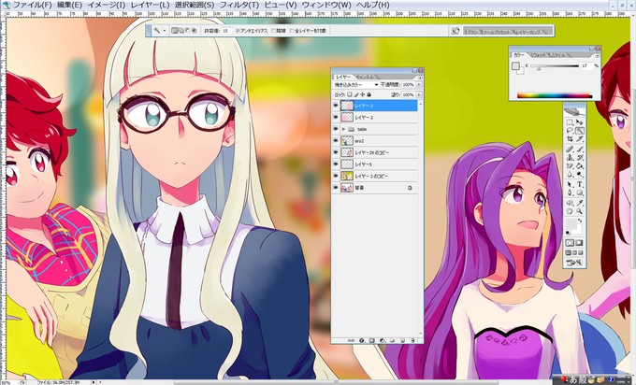Toggle visibility of siro2 layer
This screenshot has width=636, height=385.
click(336, 141)
